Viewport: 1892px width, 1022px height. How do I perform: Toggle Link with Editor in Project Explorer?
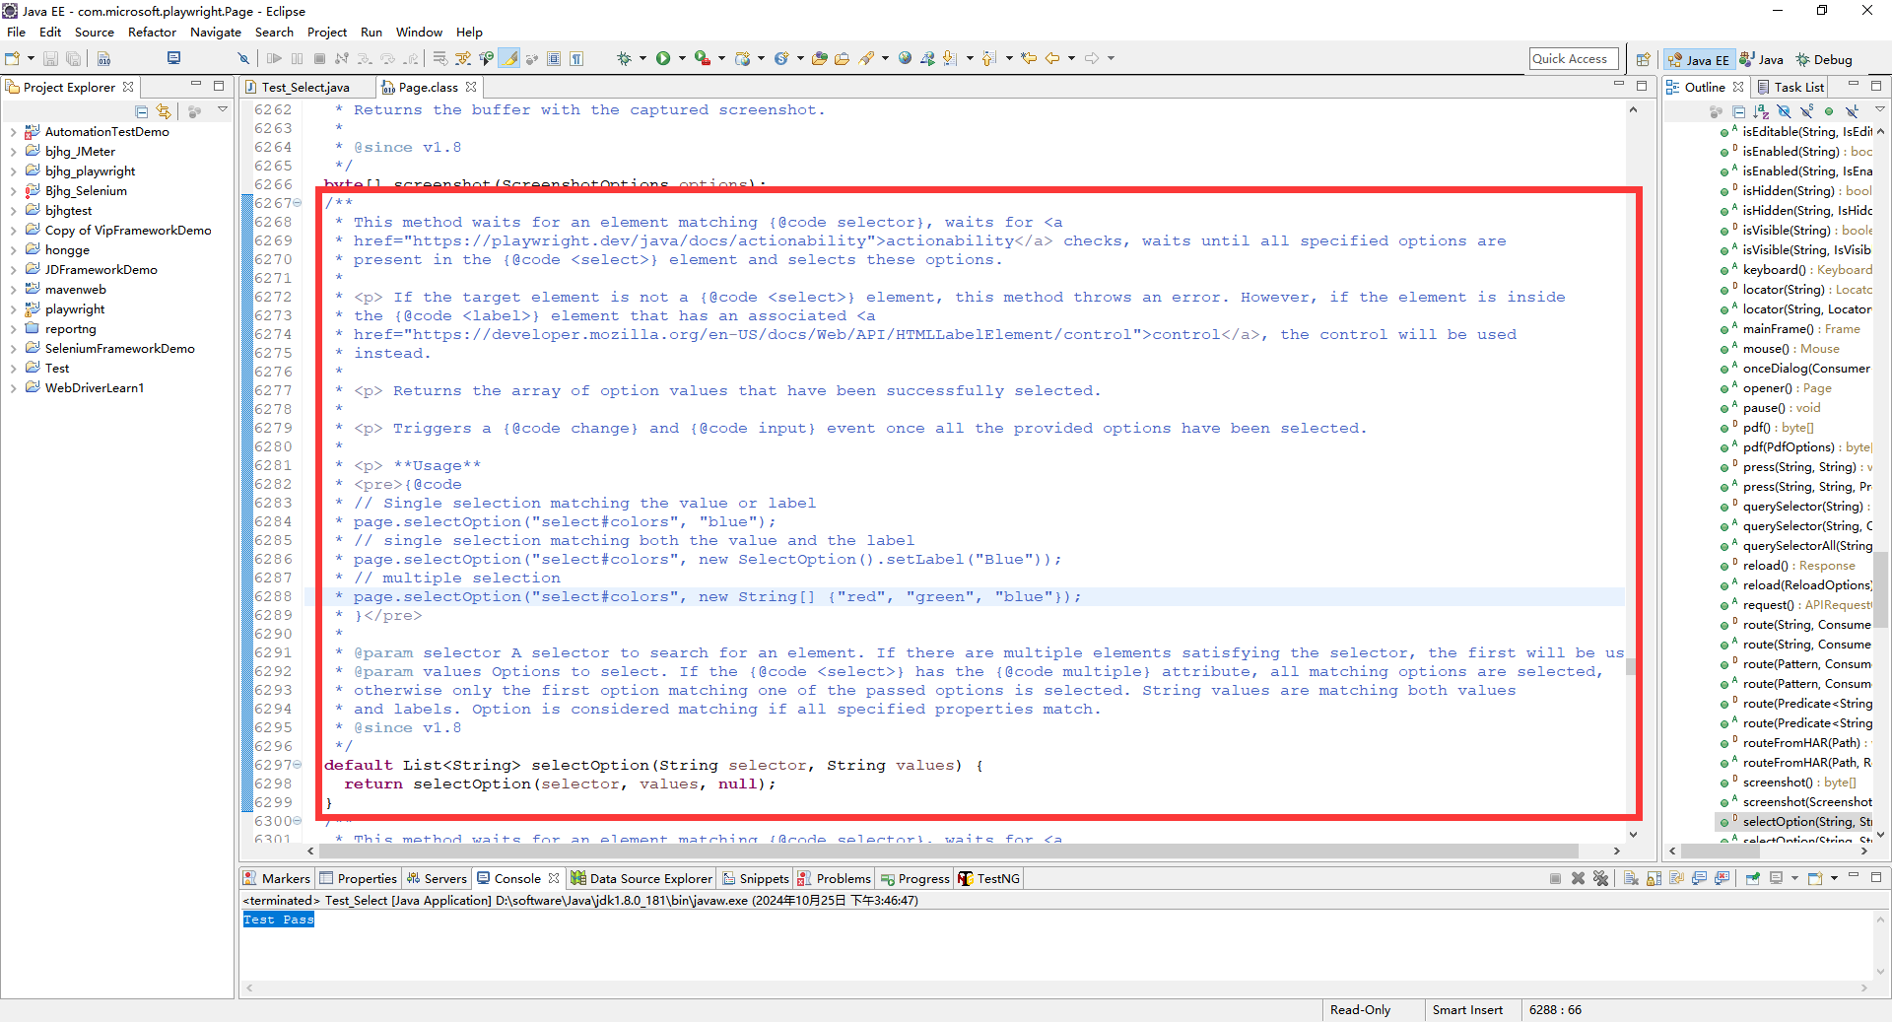164,112
